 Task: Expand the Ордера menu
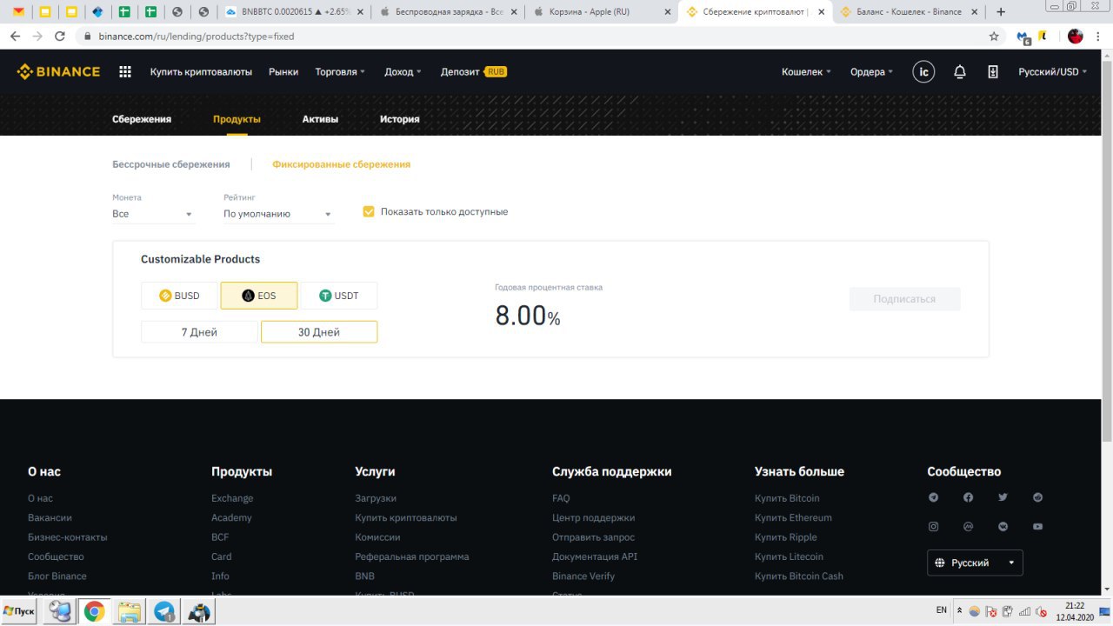[x=871, y=72]
